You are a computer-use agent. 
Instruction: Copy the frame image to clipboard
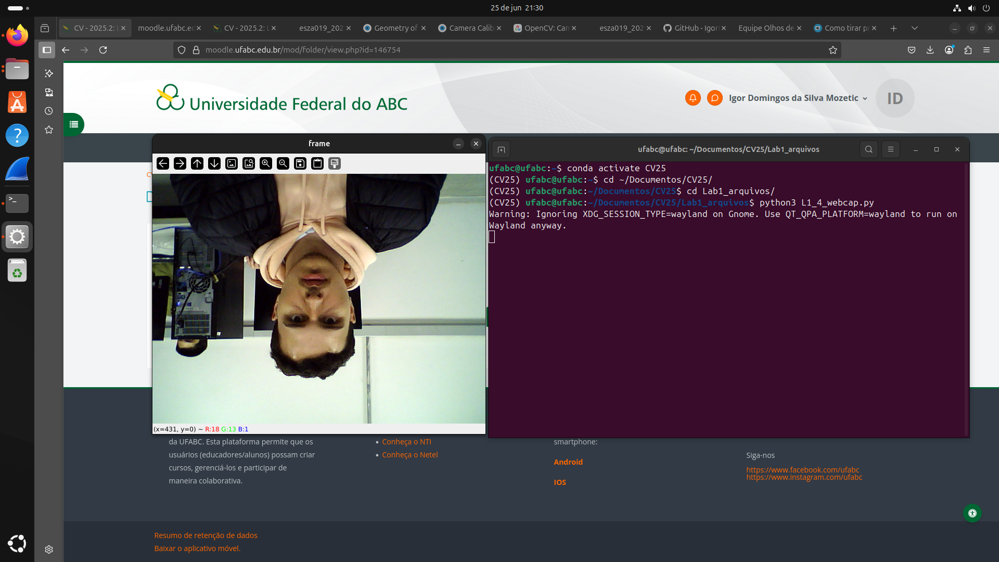coord(317,163)
